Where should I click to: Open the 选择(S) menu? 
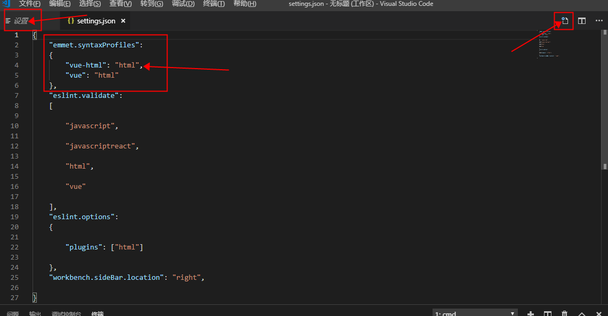coord(90,4)
